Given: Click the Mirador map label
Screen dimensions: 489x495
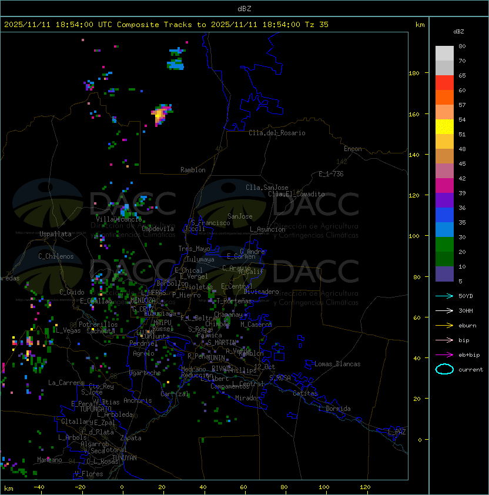Looking at the screenshot, I should (x=247, y=398).
